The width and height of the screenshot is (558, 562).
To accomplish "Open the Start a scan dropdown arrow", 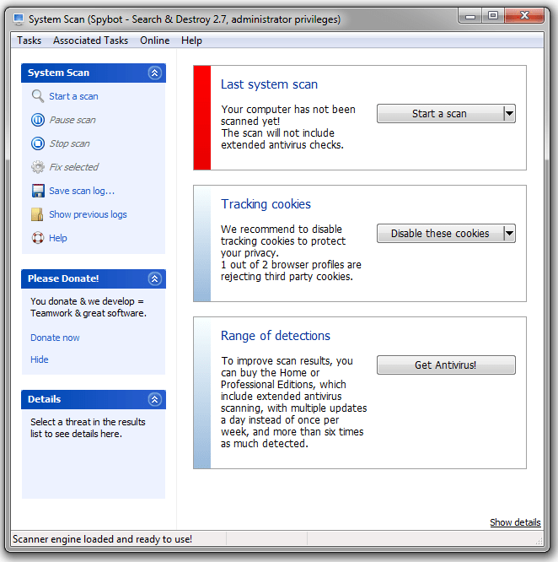I will [x=509, y=114].
